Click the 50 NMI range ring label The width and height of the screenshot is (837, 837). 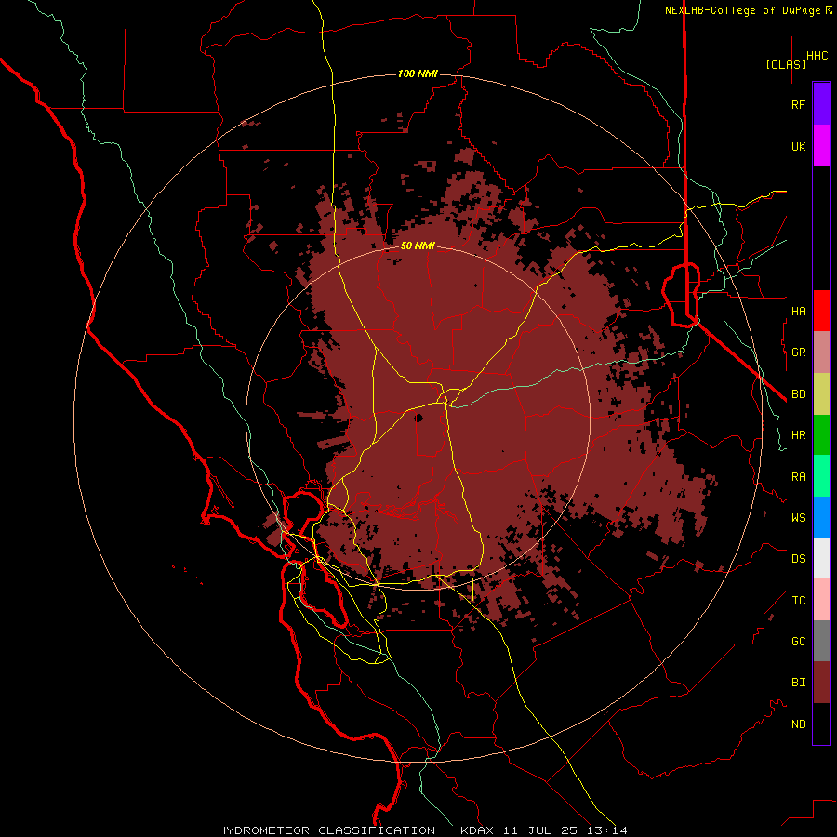[x=418, y=246]
